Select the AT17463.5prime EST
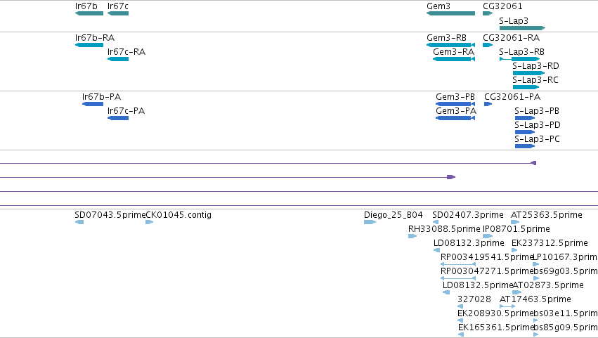 click(507, 306)
